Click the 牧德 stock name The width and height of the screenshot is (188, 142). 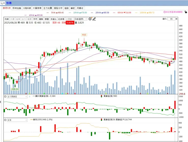pyautogui.click(x=9, y=3)
